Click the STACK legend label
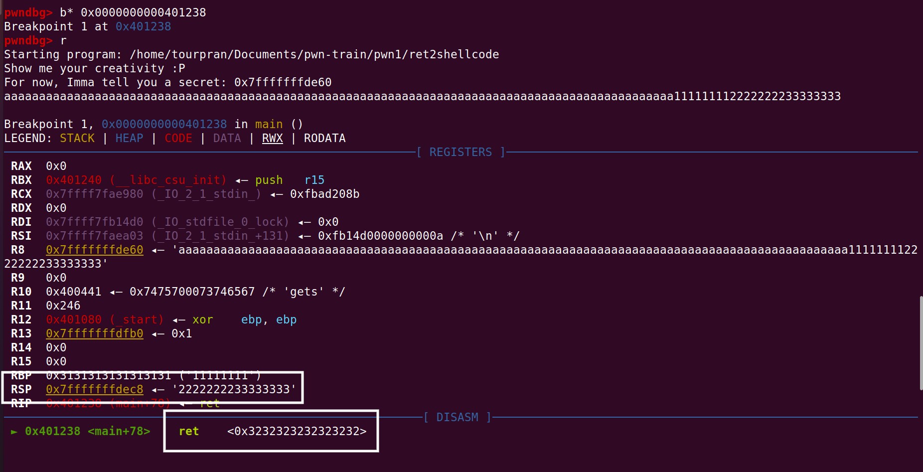The width and height of the screenshot is (923, 472). tap(77, 138)
